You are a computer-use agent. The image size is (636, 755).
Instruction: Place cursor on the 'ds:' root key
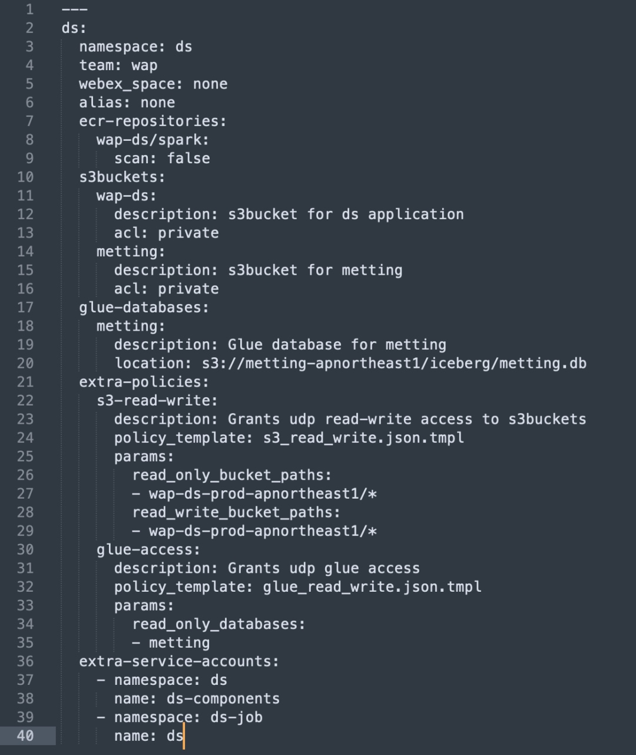tap(74, 28)
